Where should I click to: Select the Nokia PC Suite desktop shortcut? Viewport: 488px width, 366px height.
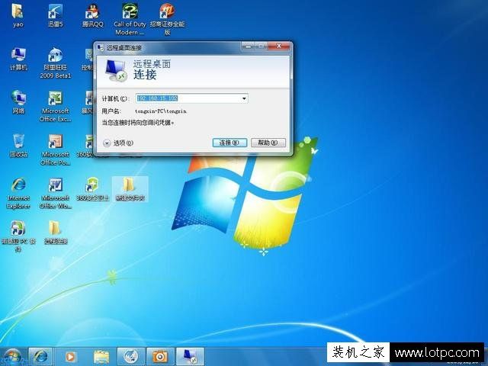tap(18, 236)
